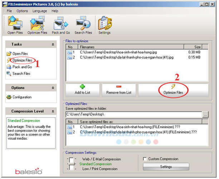Enable the Custom Compression checkbox

[x=145, y=159]
